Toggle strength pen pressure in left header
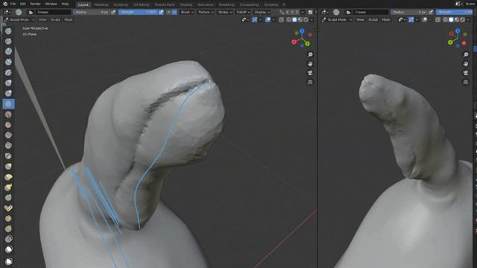This screenshot has width=477, height=268. pos(161,12)
